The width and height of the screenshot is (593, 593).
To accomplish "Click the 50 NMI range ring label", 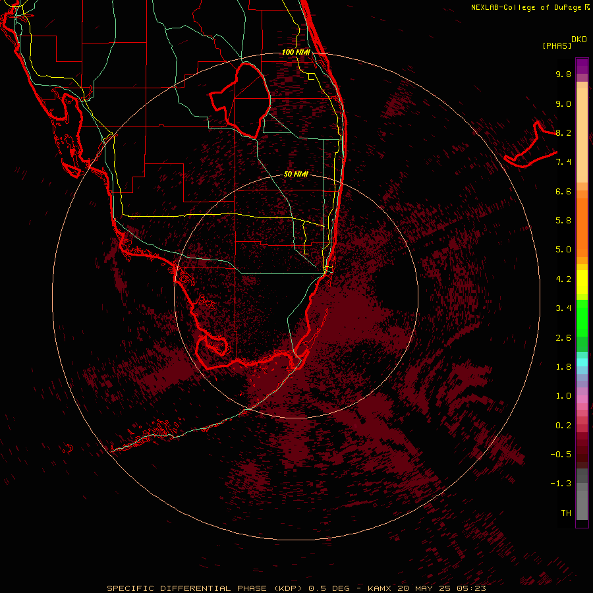I will (296, 174).
